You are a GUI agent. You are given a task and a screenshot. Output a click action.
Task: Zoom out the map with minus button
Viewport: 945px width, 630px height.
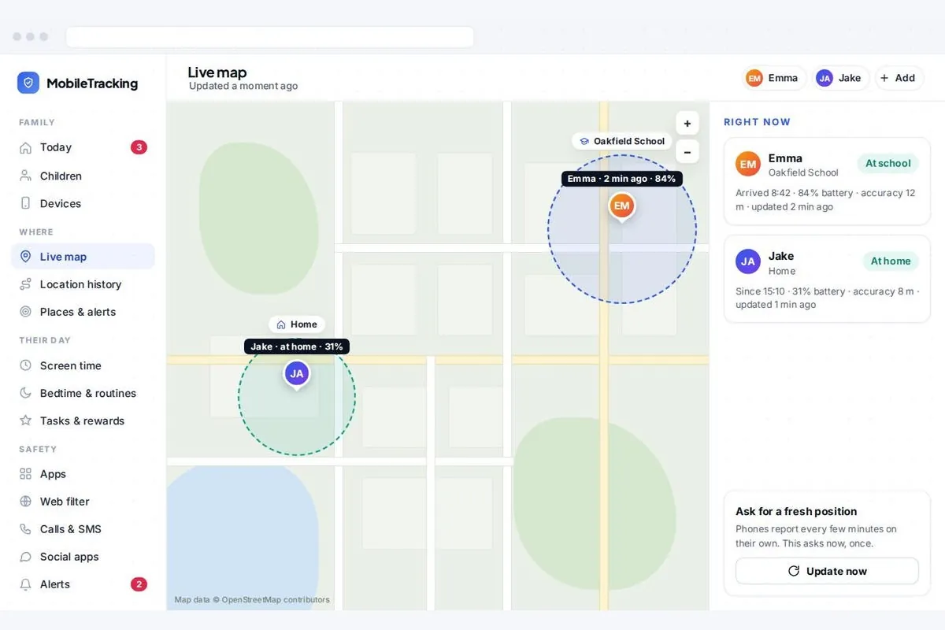[687, 152]
